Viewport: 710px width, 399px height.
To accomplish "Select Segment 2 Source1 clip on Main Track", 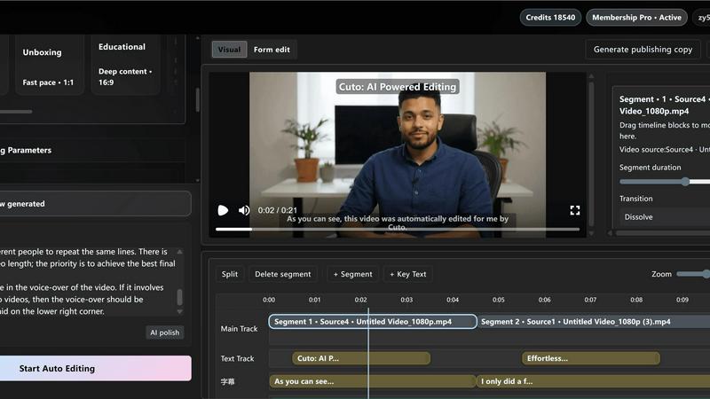I will tap(594, 322).
